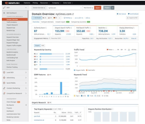
Task: Open the Domain Overview dropdown
Action: (x=39, y=8)
